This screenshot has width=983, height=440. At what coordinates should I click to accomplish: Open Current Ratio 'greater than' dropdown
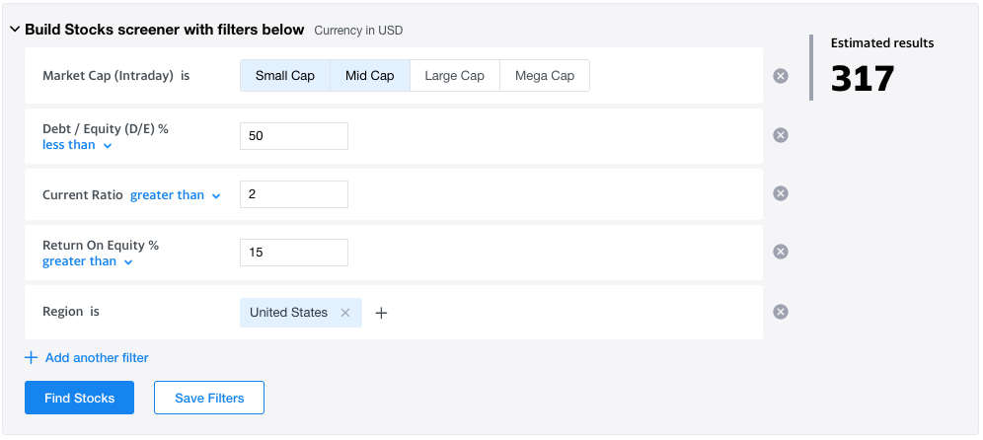click(176, 195)
